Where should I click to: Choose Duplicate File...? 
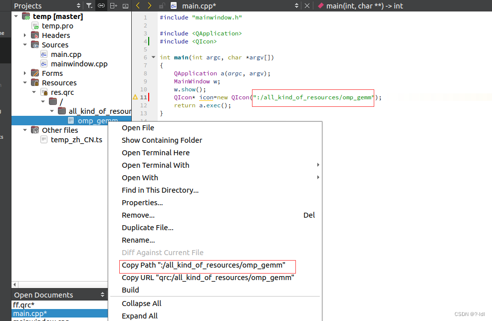point(215,228)
